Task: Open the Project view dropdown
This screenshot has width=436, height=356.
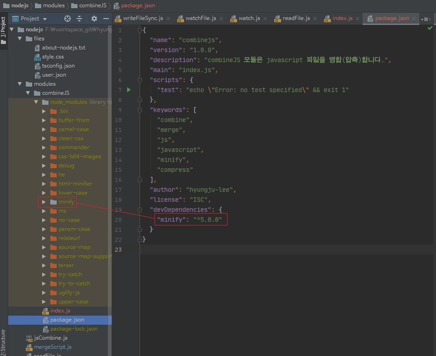Action: (x=44, y=19)
